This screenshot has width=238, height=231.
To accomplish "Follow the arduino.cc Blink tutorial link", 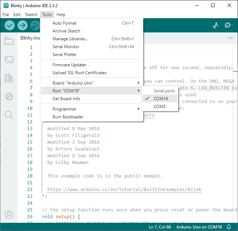I will 124,190.
